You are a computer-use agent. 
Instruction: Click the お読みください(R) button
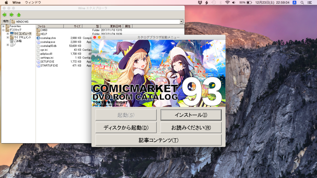[x=191, y=128]
